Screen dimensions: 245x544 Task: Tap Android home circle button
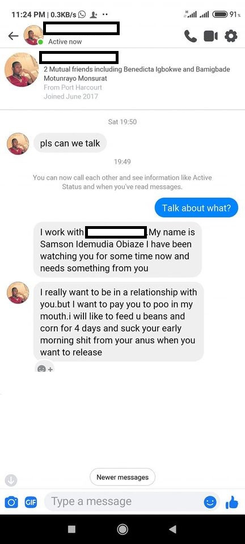pos(122,529)
